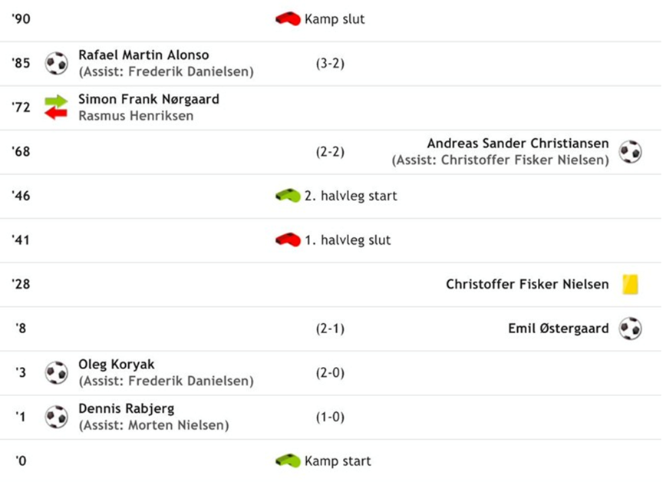This screenshot has height=482, width=666.
Task: Click the green whistle for 2. halvleg start
Action: click(x=288, y=196)
